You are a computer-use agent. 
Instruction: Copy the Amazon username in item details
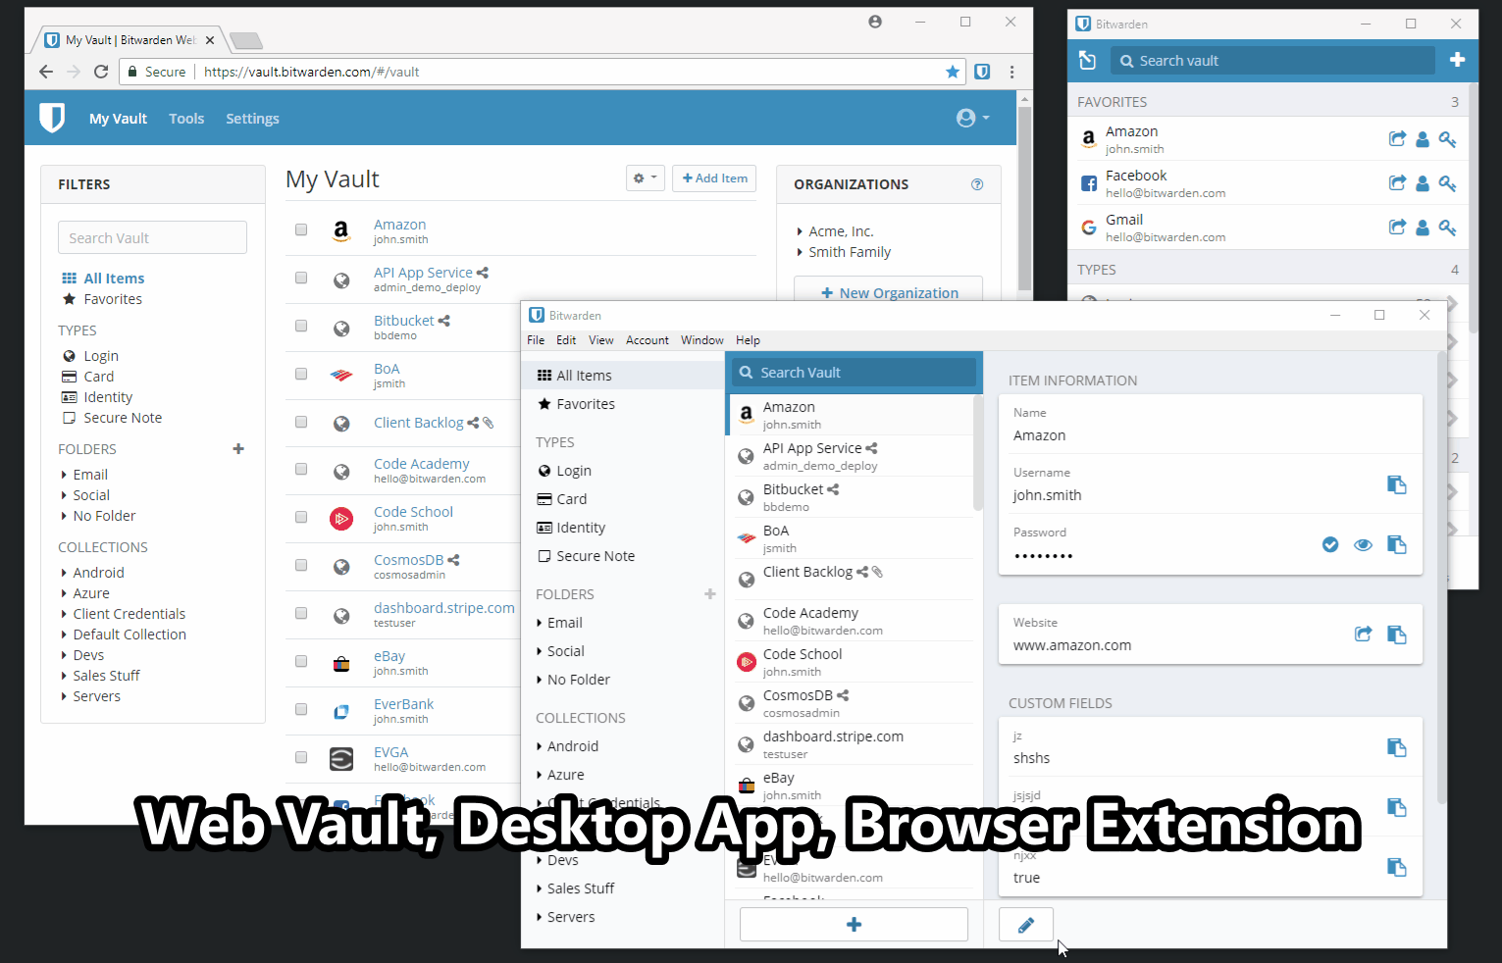point(1396,484)
